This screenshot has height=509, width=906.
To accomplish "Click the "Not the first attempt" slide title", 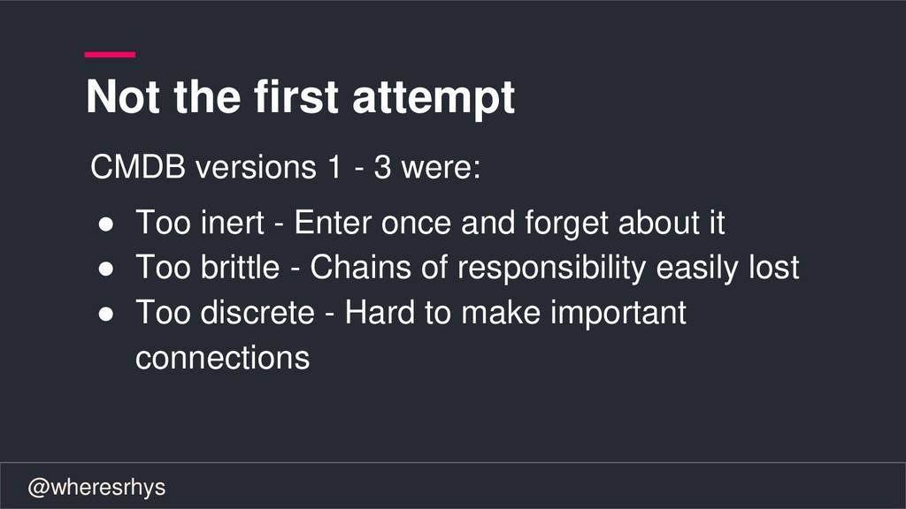I will click(x=300, y=97).
